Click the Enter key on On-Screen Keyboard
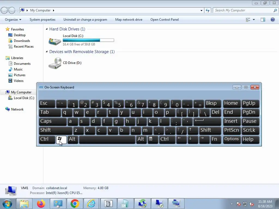 pos(207,122)
